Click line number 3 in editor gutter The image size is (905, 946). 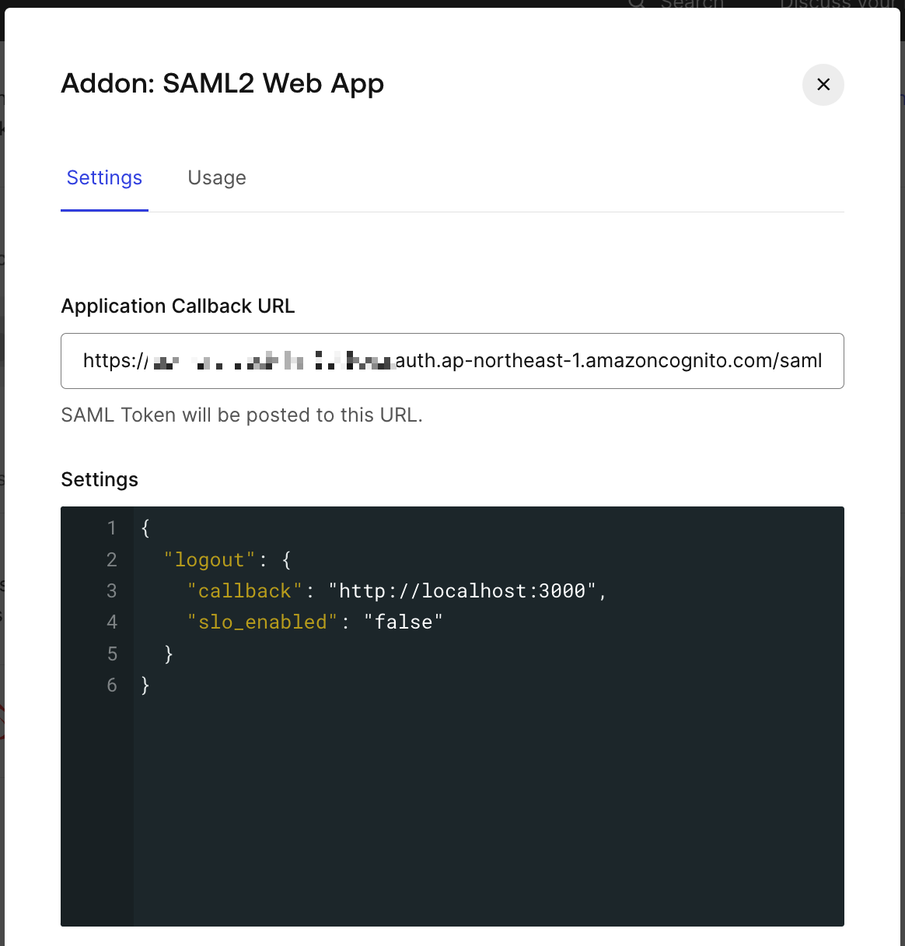(x=112, y=591)
